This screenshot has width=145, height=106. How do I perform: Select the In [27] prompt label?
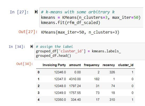coord(19,12)
